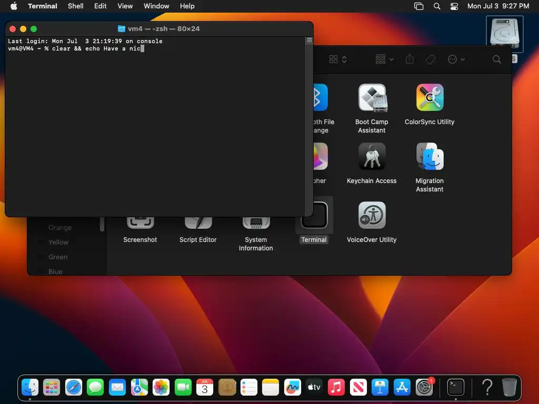Select Yellow tag in Finder sidebar

click(x=58, y=242)
